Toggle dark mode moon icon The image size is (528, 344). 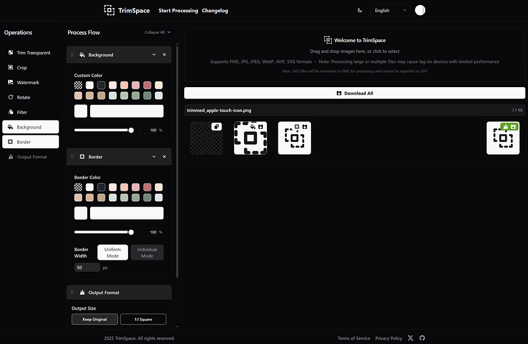360,10
